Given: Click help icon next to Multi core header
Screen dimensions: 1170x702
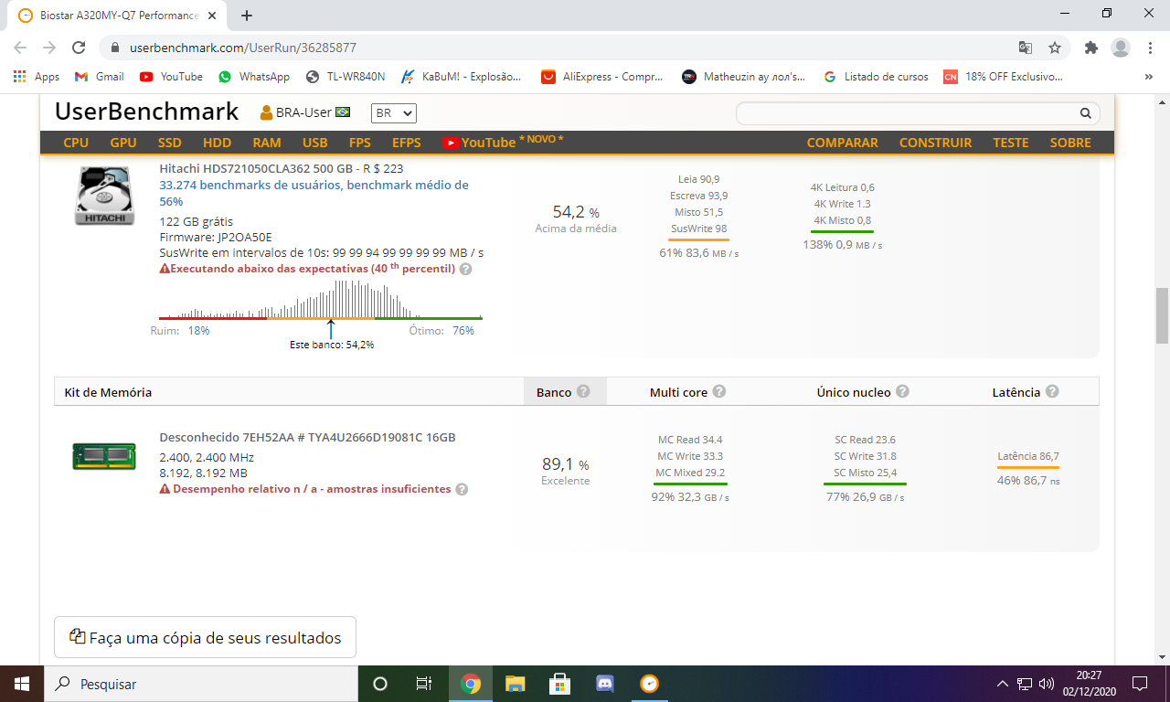Looking at the screenshot, I should click(x=719, y=391).
